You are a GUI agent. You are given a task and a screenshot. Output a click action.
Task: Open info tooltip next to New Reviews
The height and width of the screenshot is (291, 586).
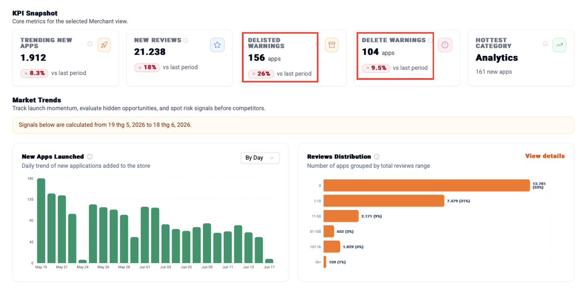click(186, 41)
